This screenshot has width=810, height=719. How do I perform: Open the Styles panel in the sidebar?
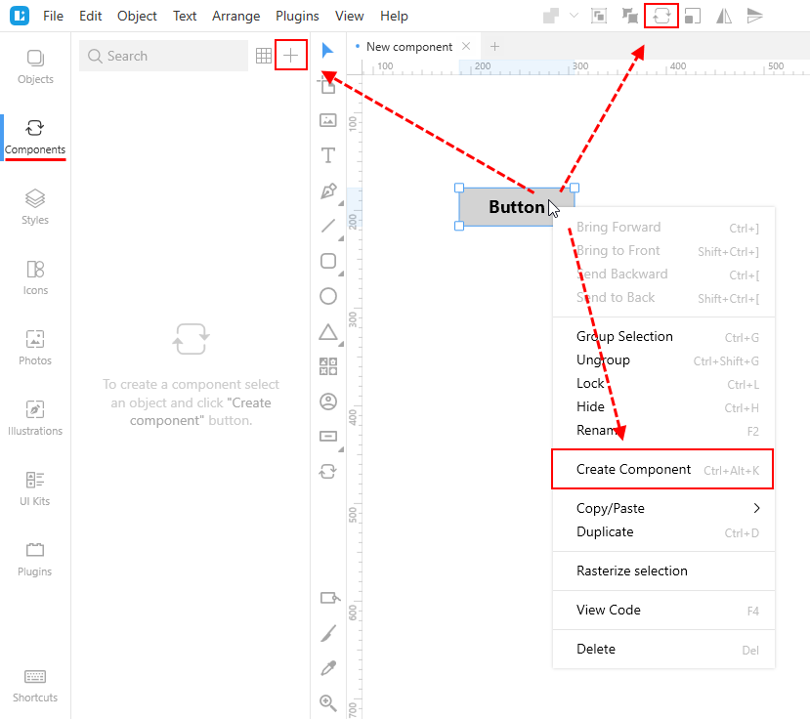(35, 206)
